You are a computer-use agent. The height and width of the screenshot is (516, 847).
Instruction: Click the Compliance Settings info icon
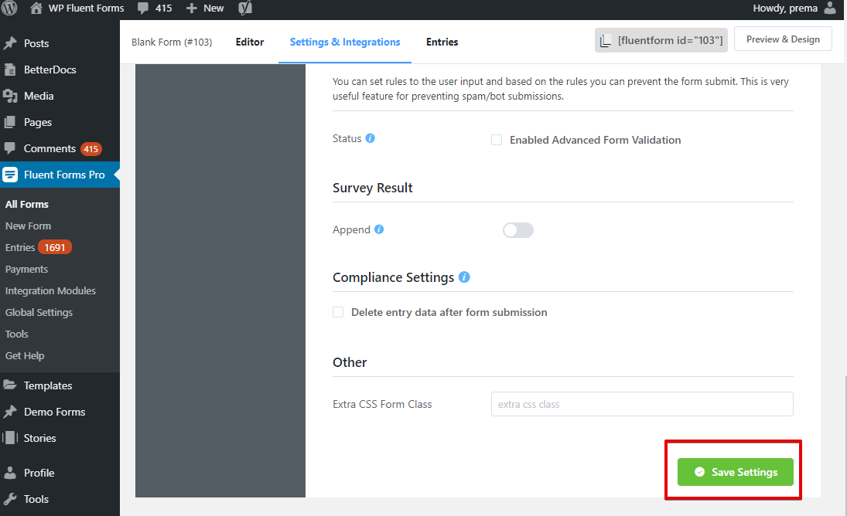point(464,277)
